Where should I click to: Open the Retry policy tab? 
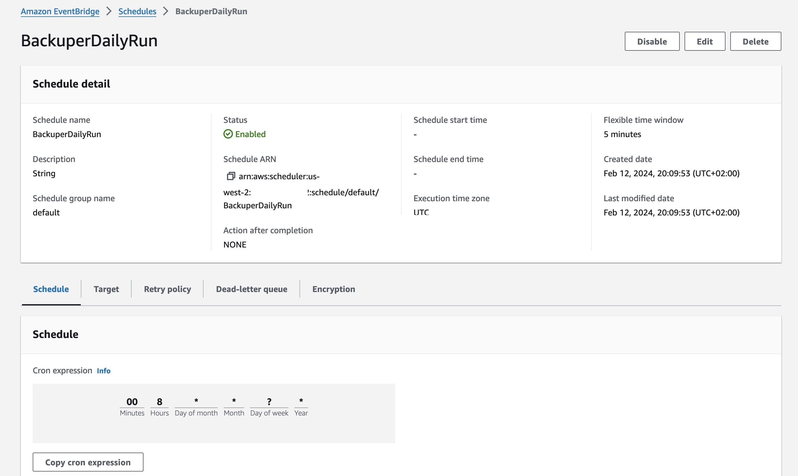(x=167, y=289)
